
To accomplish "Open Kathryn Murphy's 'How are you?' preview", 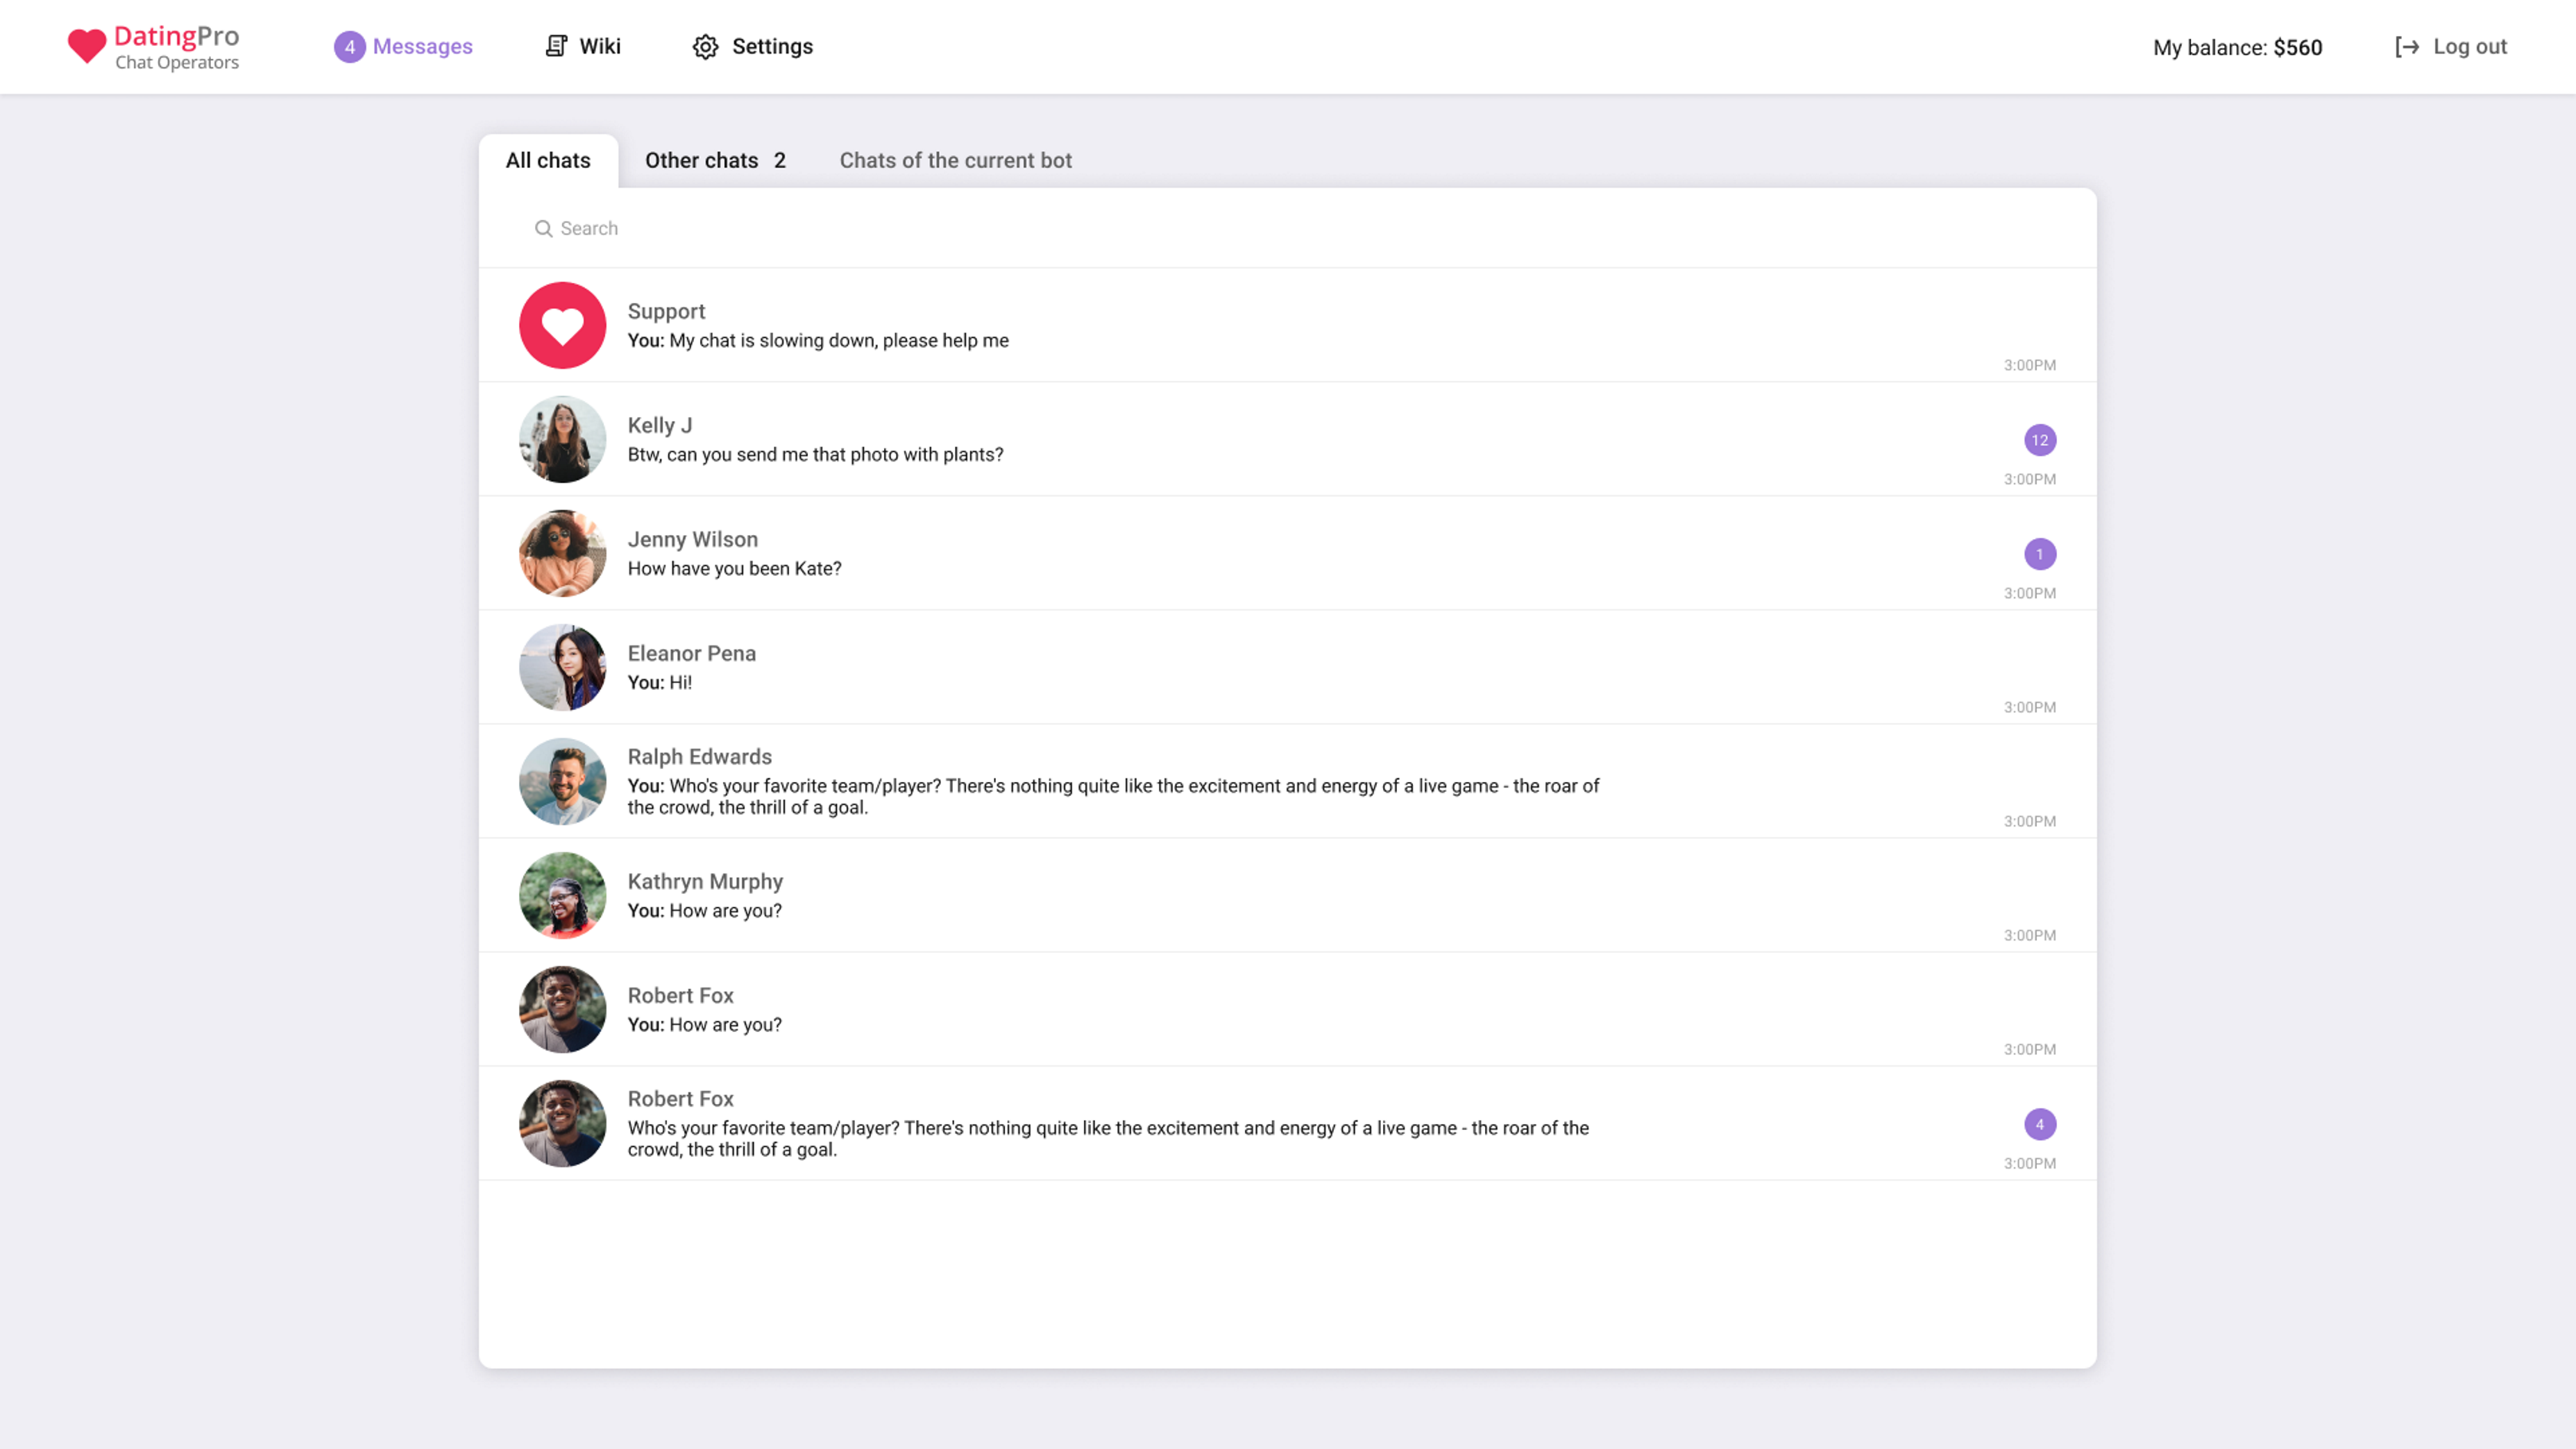I will tap(705, 910).
